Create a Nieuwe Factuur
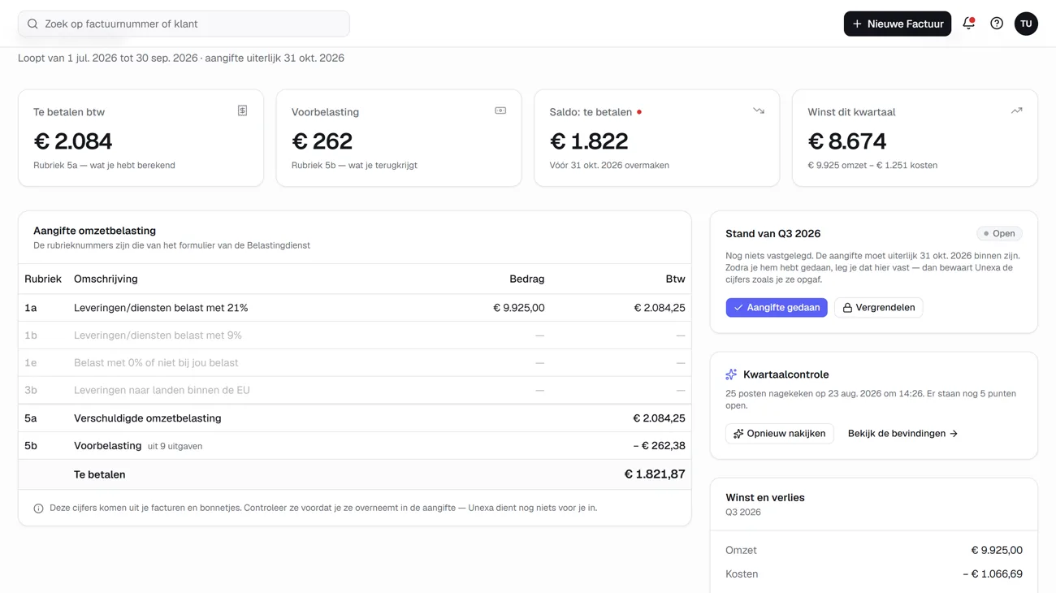The width and height of the screenshot is (1056, 593). [898, 24]
